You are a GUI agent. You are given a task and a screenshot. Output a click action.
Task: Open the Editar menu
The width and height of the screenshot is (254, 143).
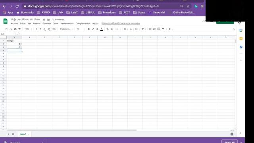tap(23, 23)
